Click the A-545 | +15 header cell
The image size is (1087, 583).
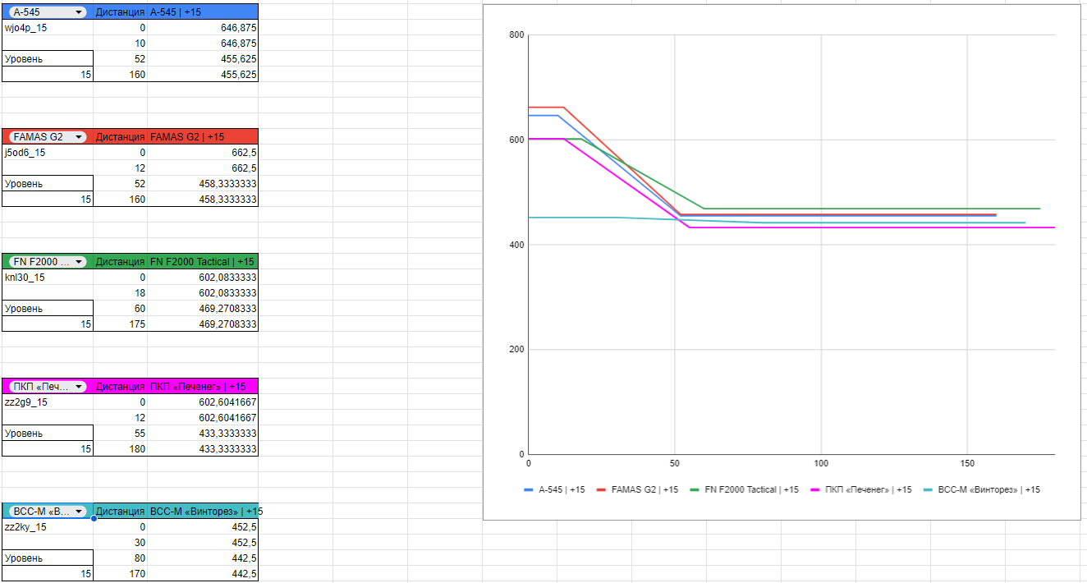click(x=203, y=11)
